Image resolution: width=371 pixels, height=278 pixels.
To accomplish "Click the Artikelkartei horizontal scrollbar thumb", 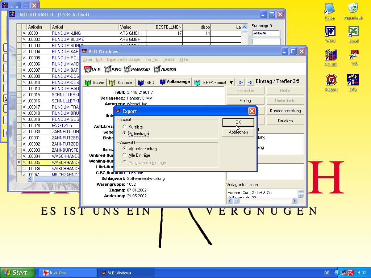I will 68,179.
